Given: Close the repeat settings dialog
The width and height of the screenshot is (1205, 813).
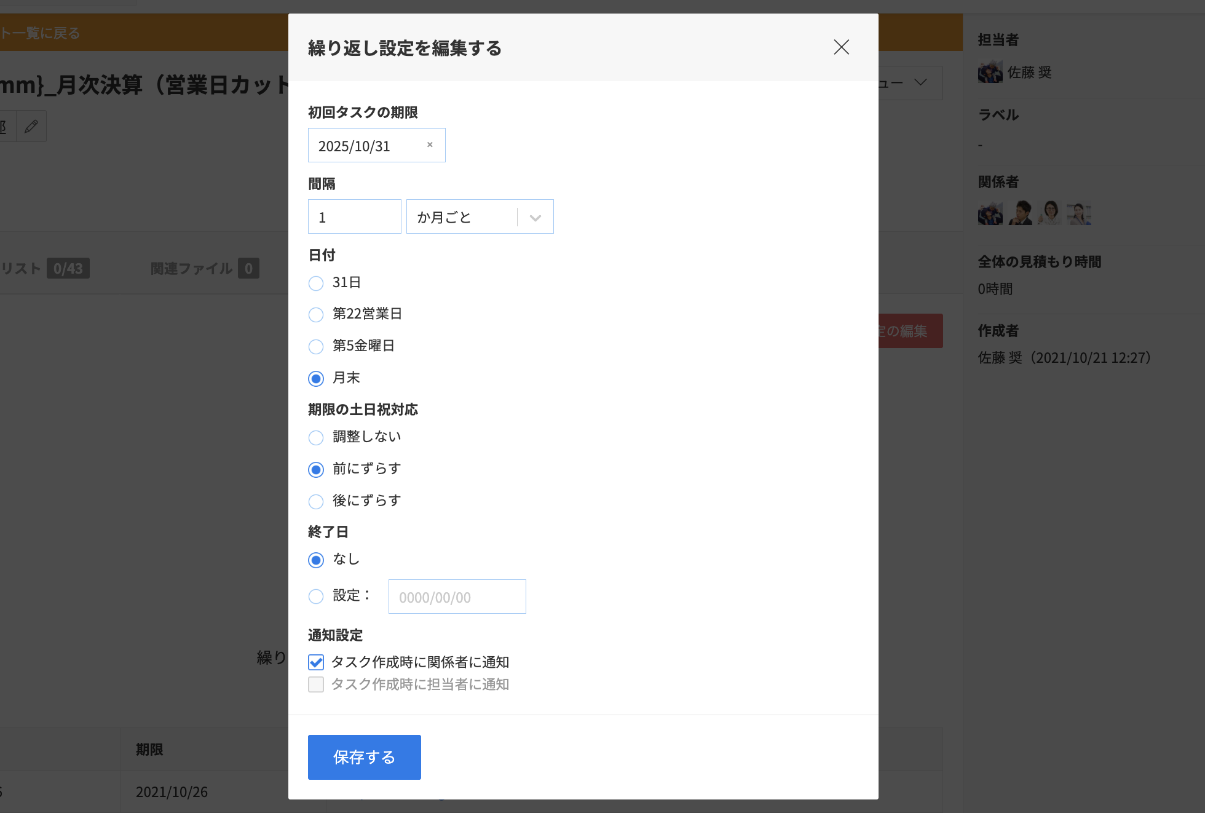Looking at the screenshot, I should (841, 47).
